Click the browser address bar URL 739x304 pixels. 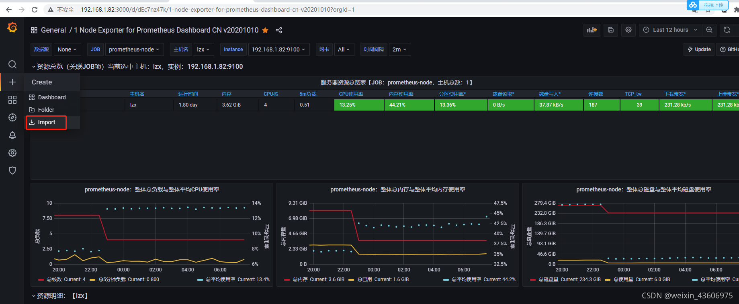pos(218,10)
